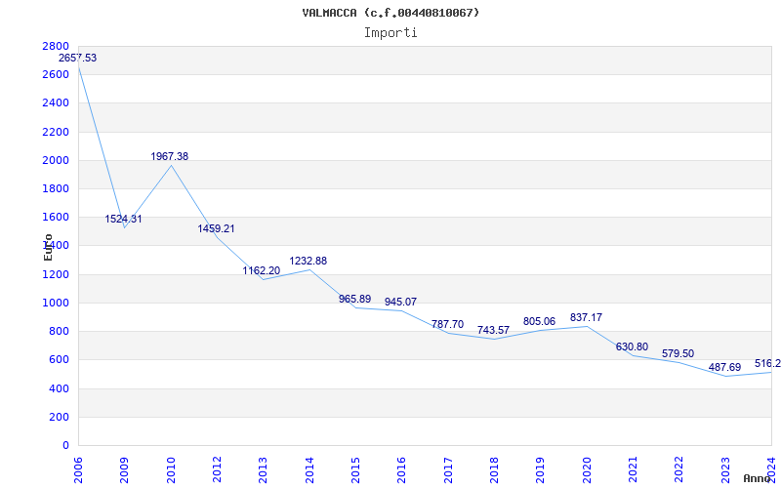Click the data label 487.69
781x488 pixels.
tap(724, 367)
